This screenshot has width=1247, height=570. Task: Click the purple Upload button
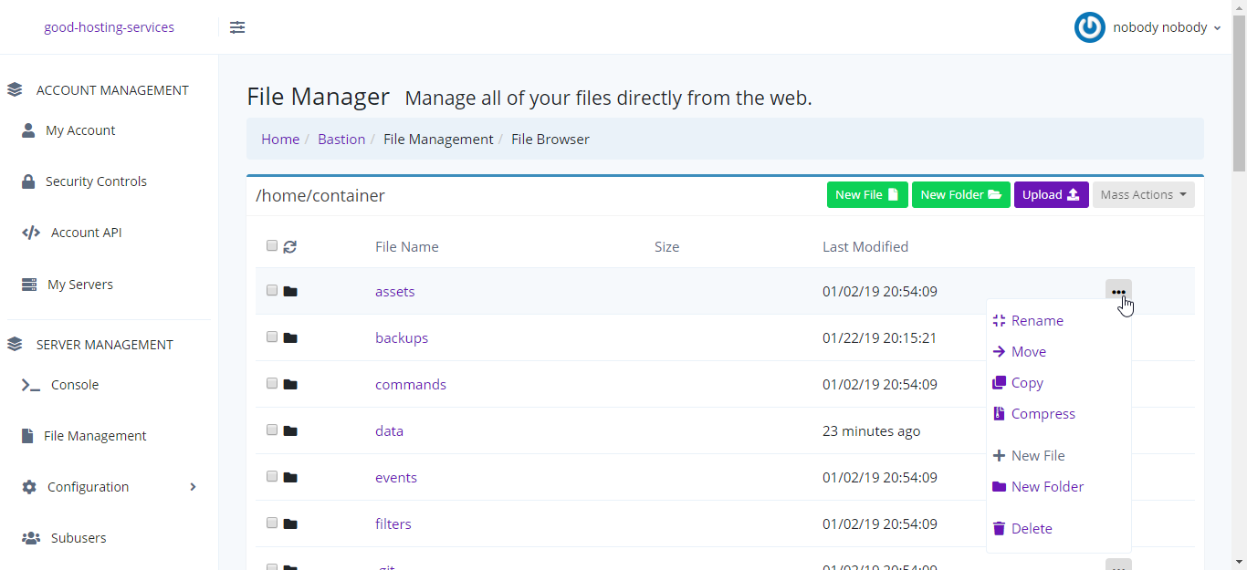coord(1051,194)
